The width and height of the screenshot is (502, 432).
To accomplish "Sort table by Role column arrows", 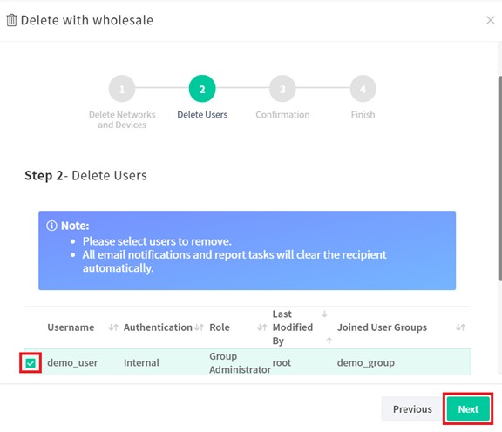I will click(262, 327).
